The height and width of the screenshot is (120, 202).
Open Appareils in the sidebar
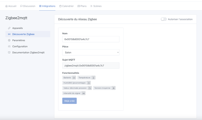(28, 28)
